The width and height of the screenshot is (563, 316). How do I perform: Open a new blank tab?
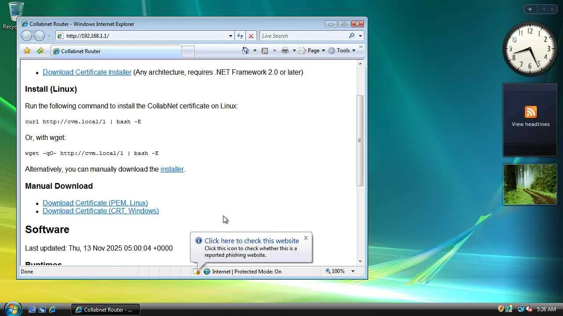(x=188, y=51)
